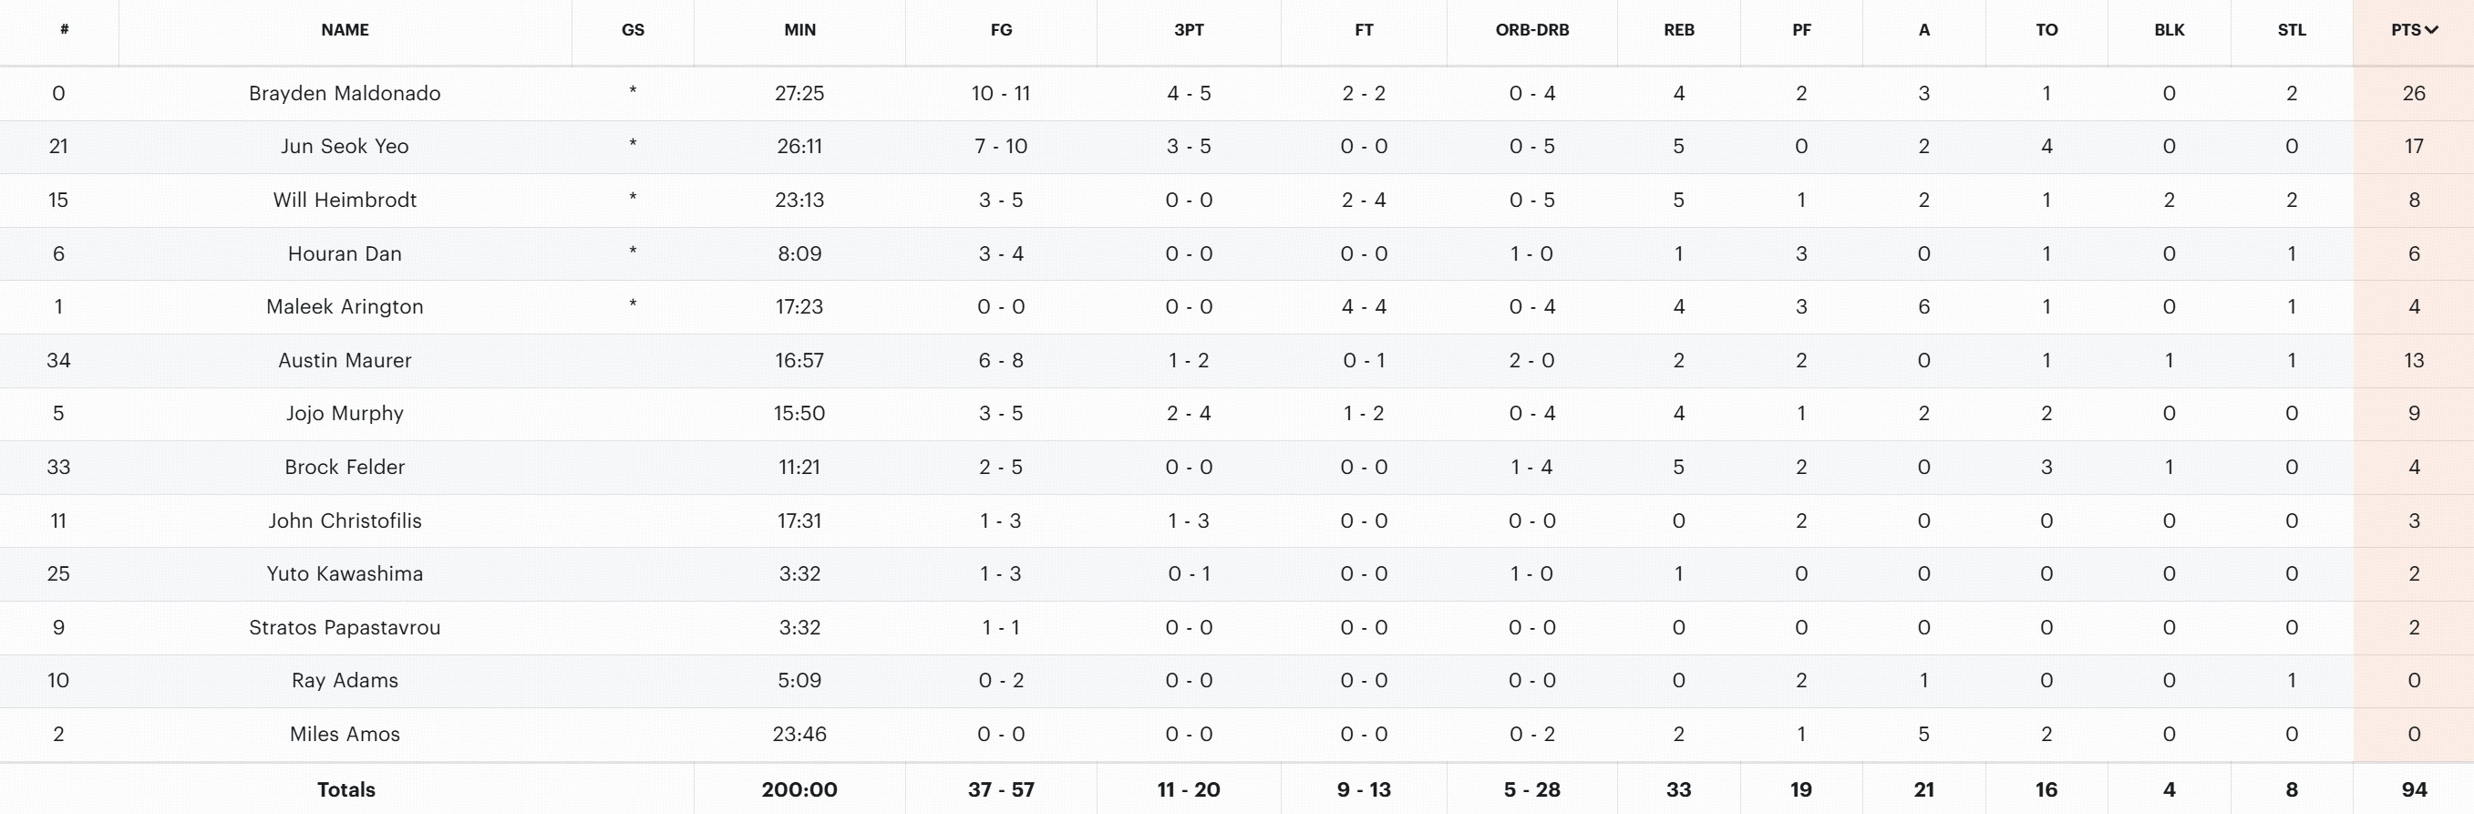This screenshot has width=2474, height=814.
Task: Open Brayden Maldonado player name
Action: coord(345,93)
